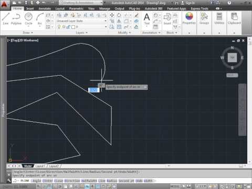Click the AutoCAD application menu button
Screen dimensions: 252x189
tap(4, 4)
